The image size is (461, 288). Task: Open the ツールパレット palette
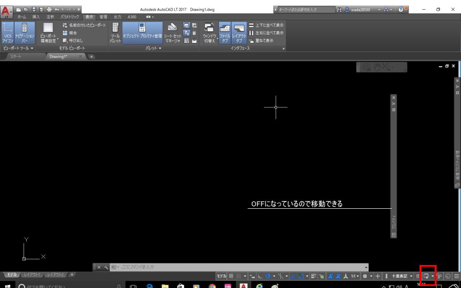click(115, 33)
